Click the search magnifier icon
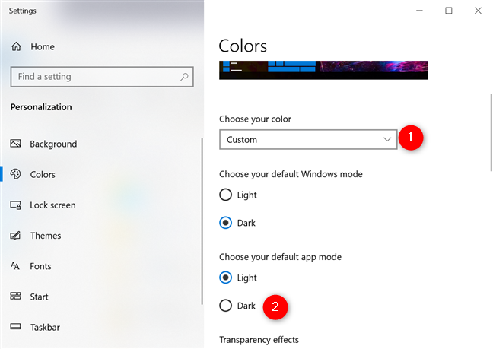Image resolution: width=493 pixels, height=349 pixels. pyautogui.click(x=184, y=77)
